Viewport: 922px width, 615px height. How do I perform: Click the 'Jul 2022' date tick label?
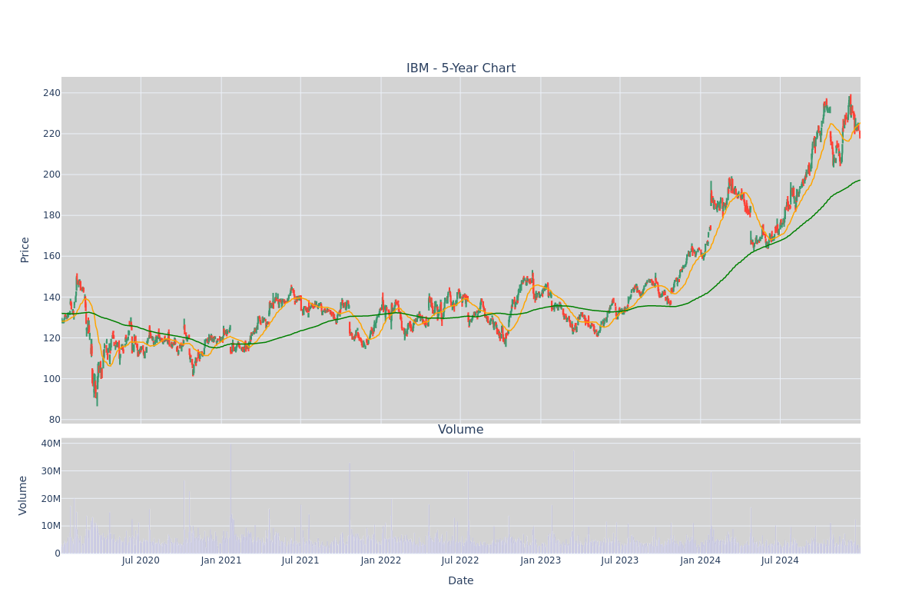tap(460, 560)
